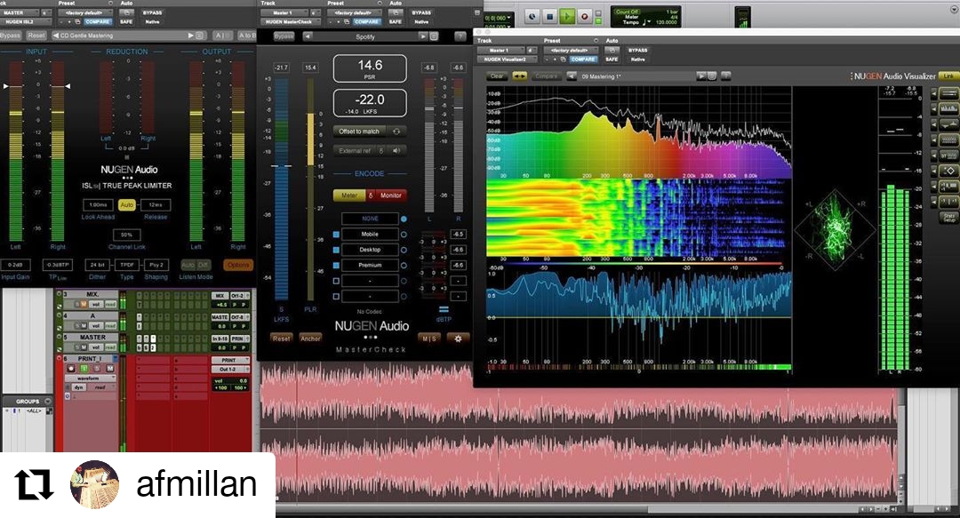The height and width of the screenshot is (518, 960).
Task: Open the Spotify preset name field
Action: [365, 36]
